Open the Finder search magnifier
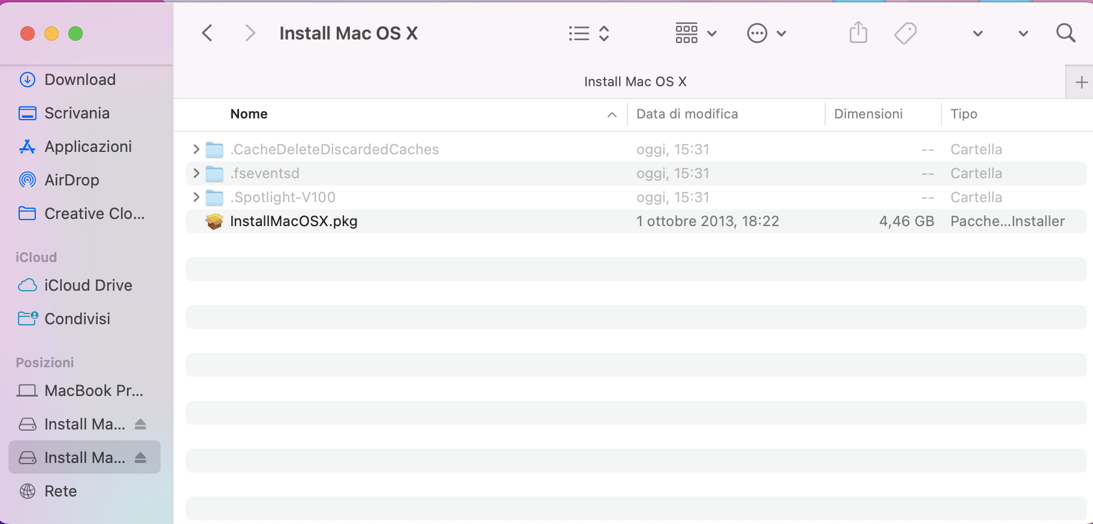 pos(1065,33)
